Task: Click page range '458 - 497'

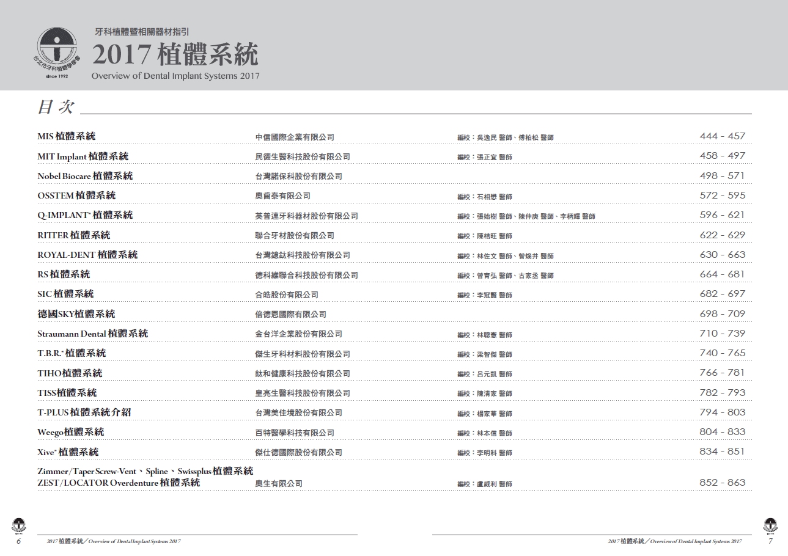Action: 723,156
